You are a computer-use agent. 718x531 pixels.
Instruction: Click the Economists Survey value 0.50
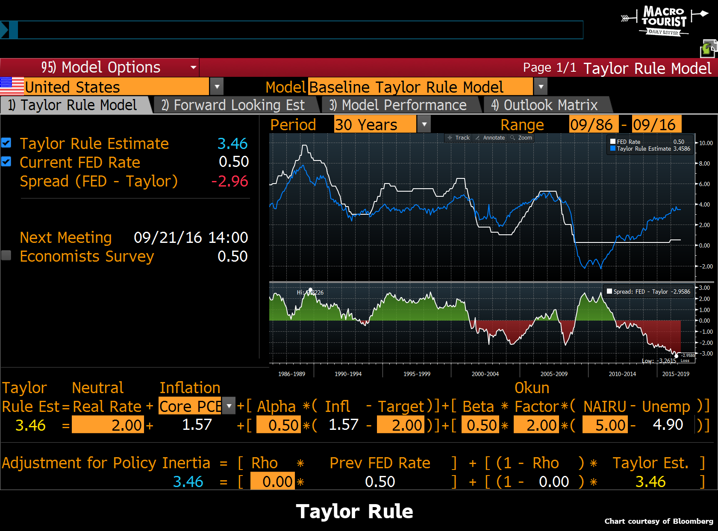click(x=232, y=256)
